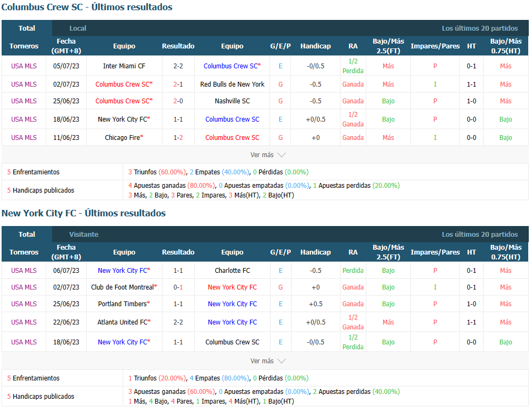The width and height of the screenshot is (532, 409).
Task: Open the Charlotte FC team link
Action: 232,271
